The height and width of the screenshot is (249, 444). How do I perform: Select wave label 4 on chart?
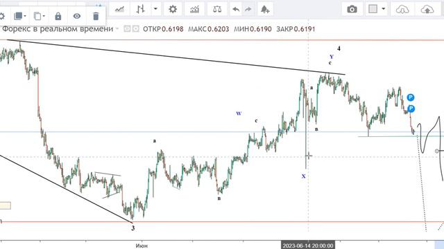coord(339,48)
